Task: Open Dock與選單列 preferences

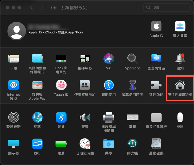Action: [x=61, y=59]
